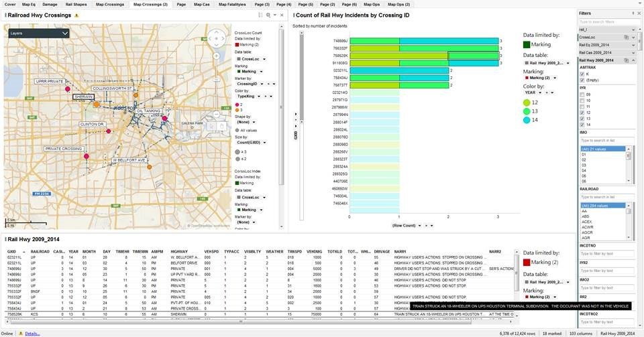Select the map hand pan tool
The height and width of the screenshot is (337, 644).
coord(222,127)
